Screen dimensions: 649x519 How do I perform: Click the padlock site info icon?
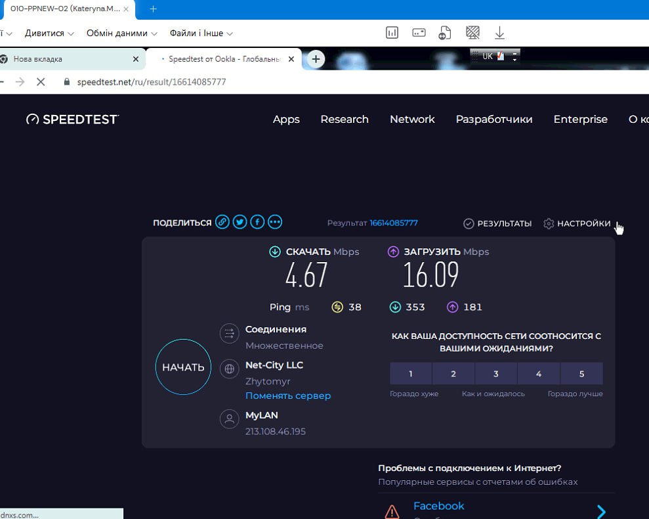coord(67,81)
